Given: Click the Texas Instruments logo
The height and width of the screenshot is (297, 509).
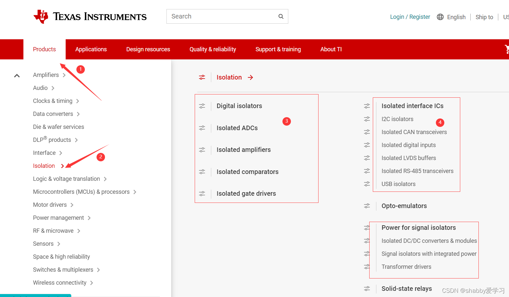Looking at the screenshot, I should [x=90, y=17].
